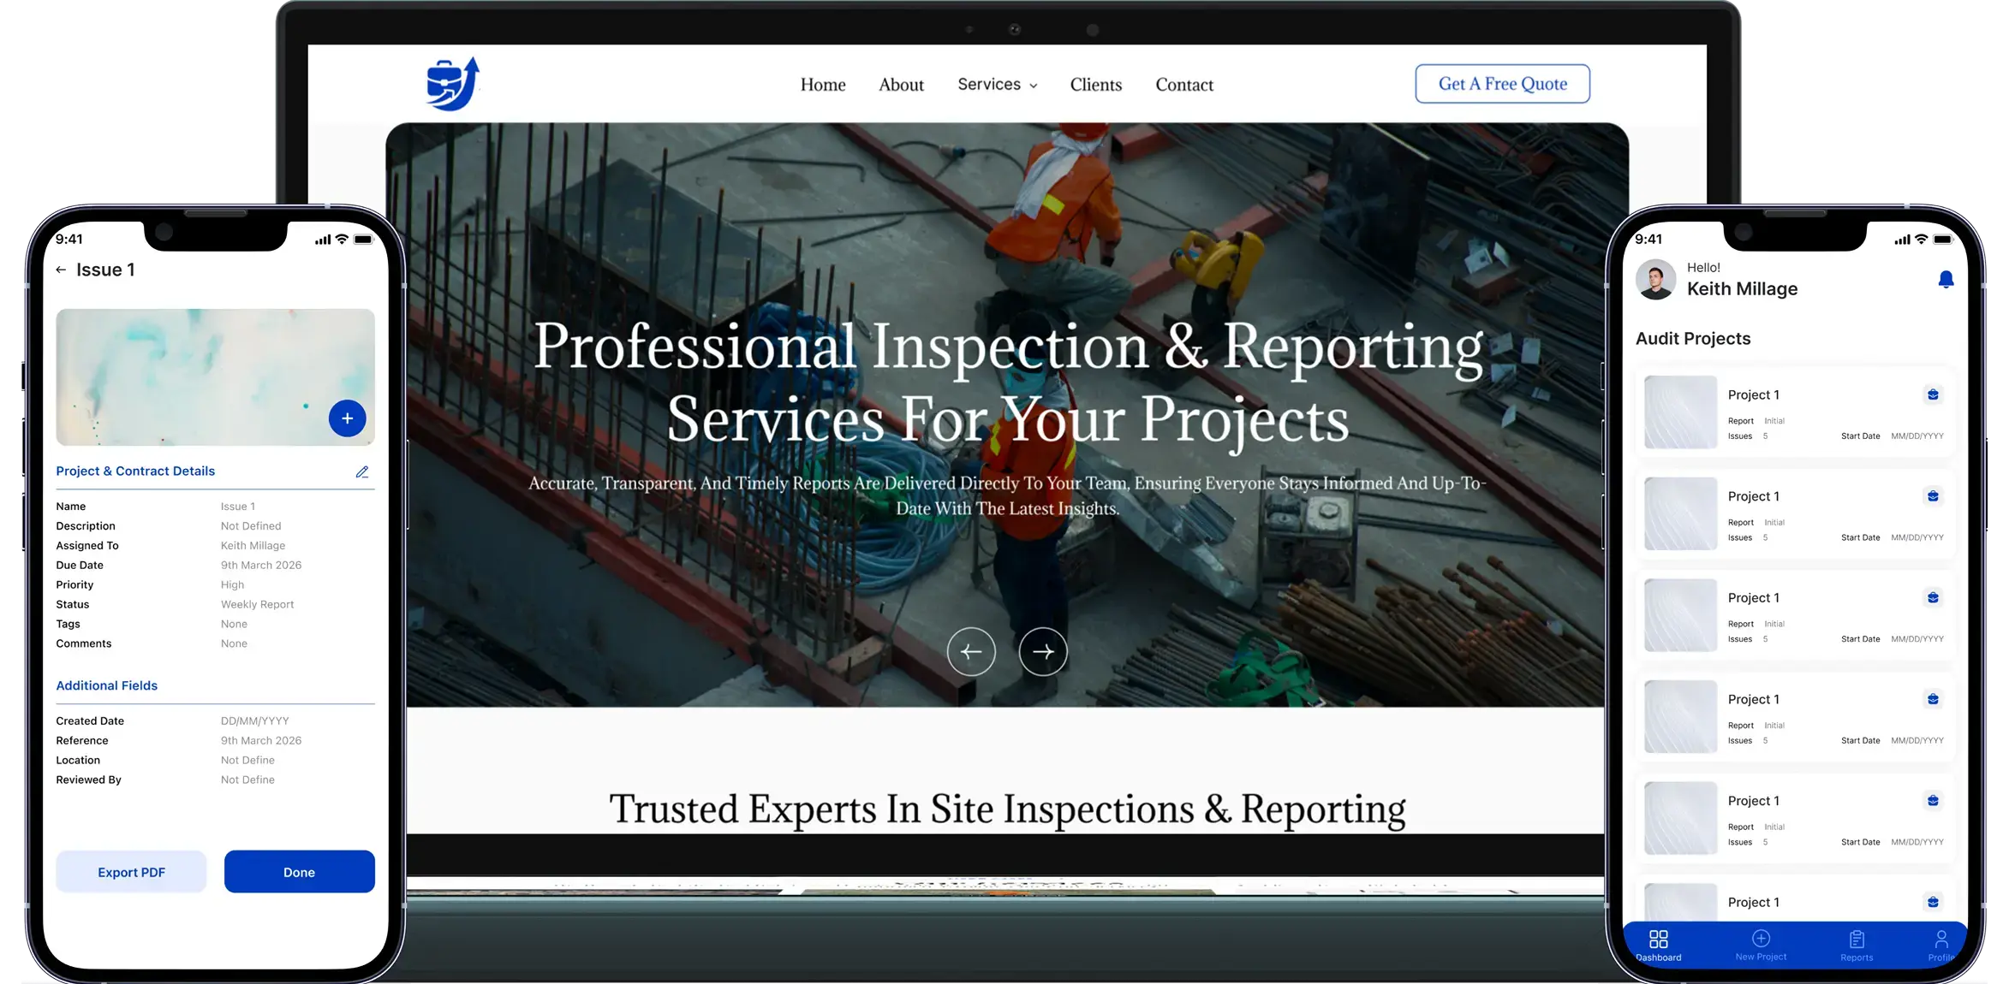
Task: Advance to next hero slide arrow
Action: [x=1042, y=652]
